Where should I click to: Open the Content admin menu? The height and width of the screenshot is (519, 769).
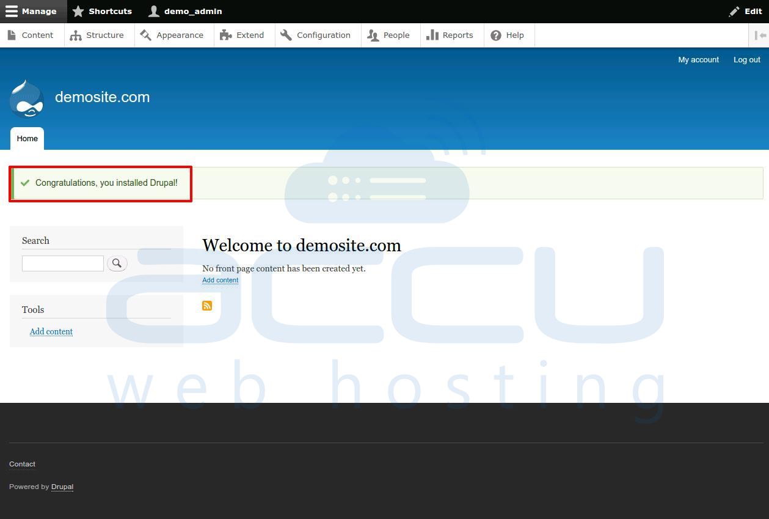coord(31,35)
